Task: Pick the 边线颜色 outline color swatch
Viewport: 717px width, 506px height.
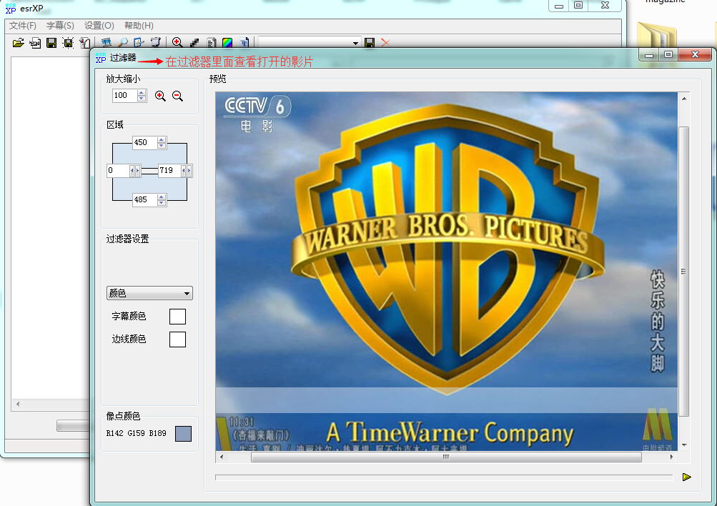Action: tap(177, 339)
